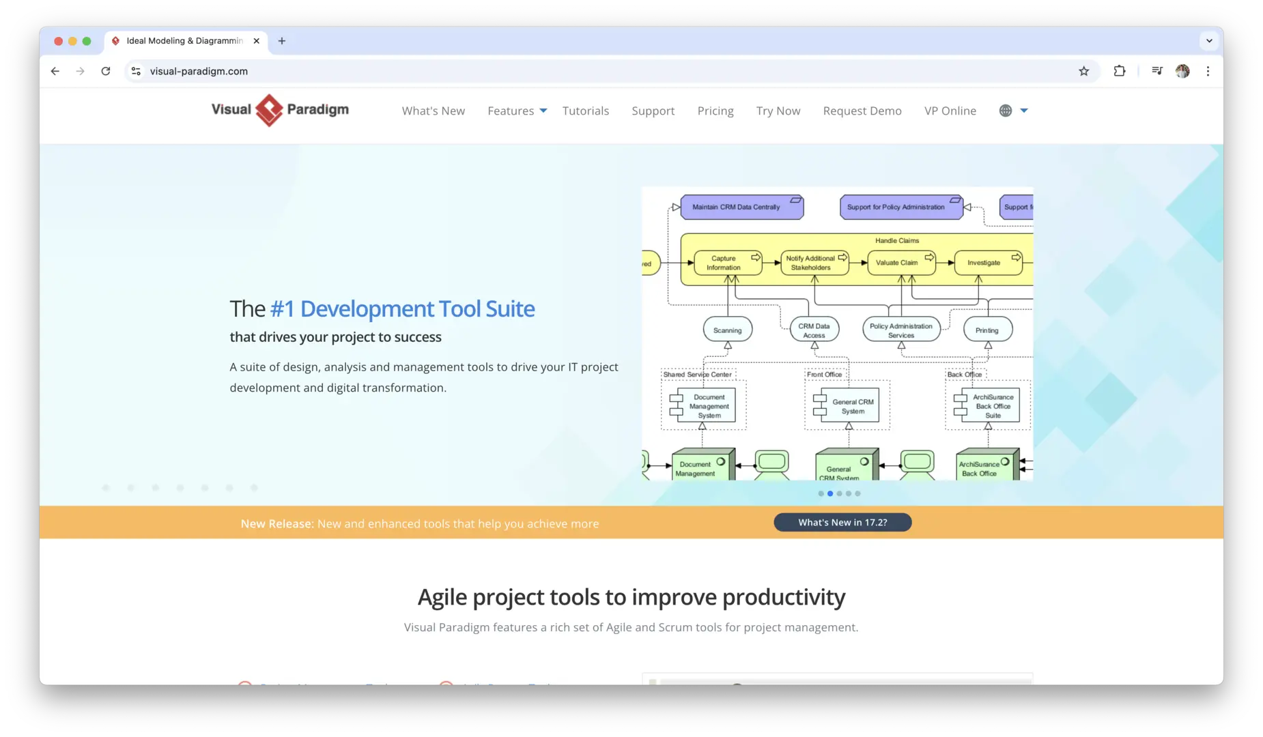Click the Printing node in diagram
This screenshot has height=737, width=1263.
(x=988, y=330)
